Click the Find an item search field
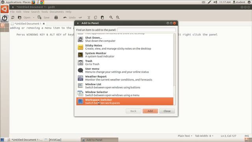This screenshot has height=142, width=252. point(146,30)
